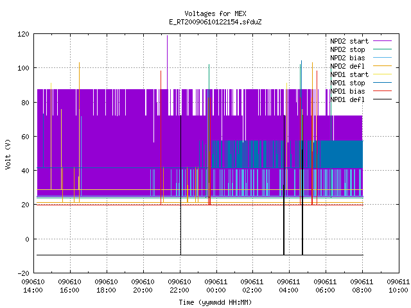Click the 'NPD2 stop' legend label
Image resolution: width=411 pixels, height=308 pixels.
(x=347, y=49)
